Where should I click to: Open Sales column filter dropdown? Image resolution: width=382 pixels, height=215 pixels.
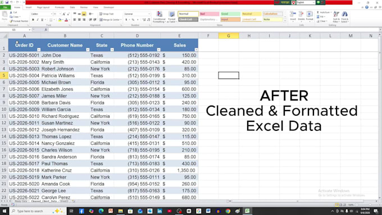(196, 49)
